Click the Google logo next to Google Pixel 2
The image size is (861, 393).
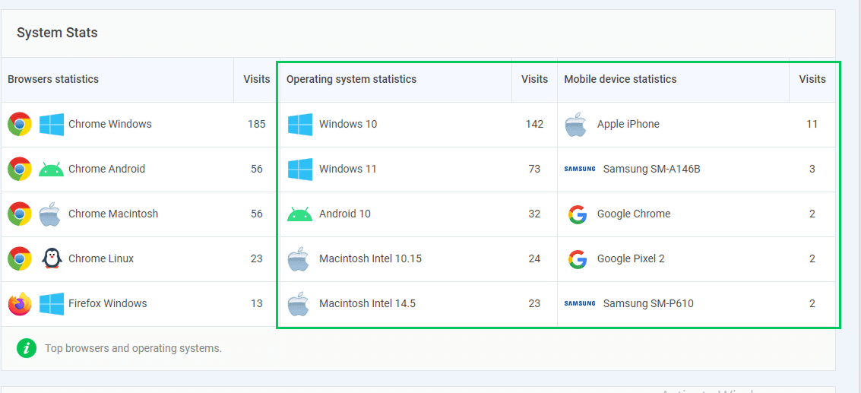(578, 258)
